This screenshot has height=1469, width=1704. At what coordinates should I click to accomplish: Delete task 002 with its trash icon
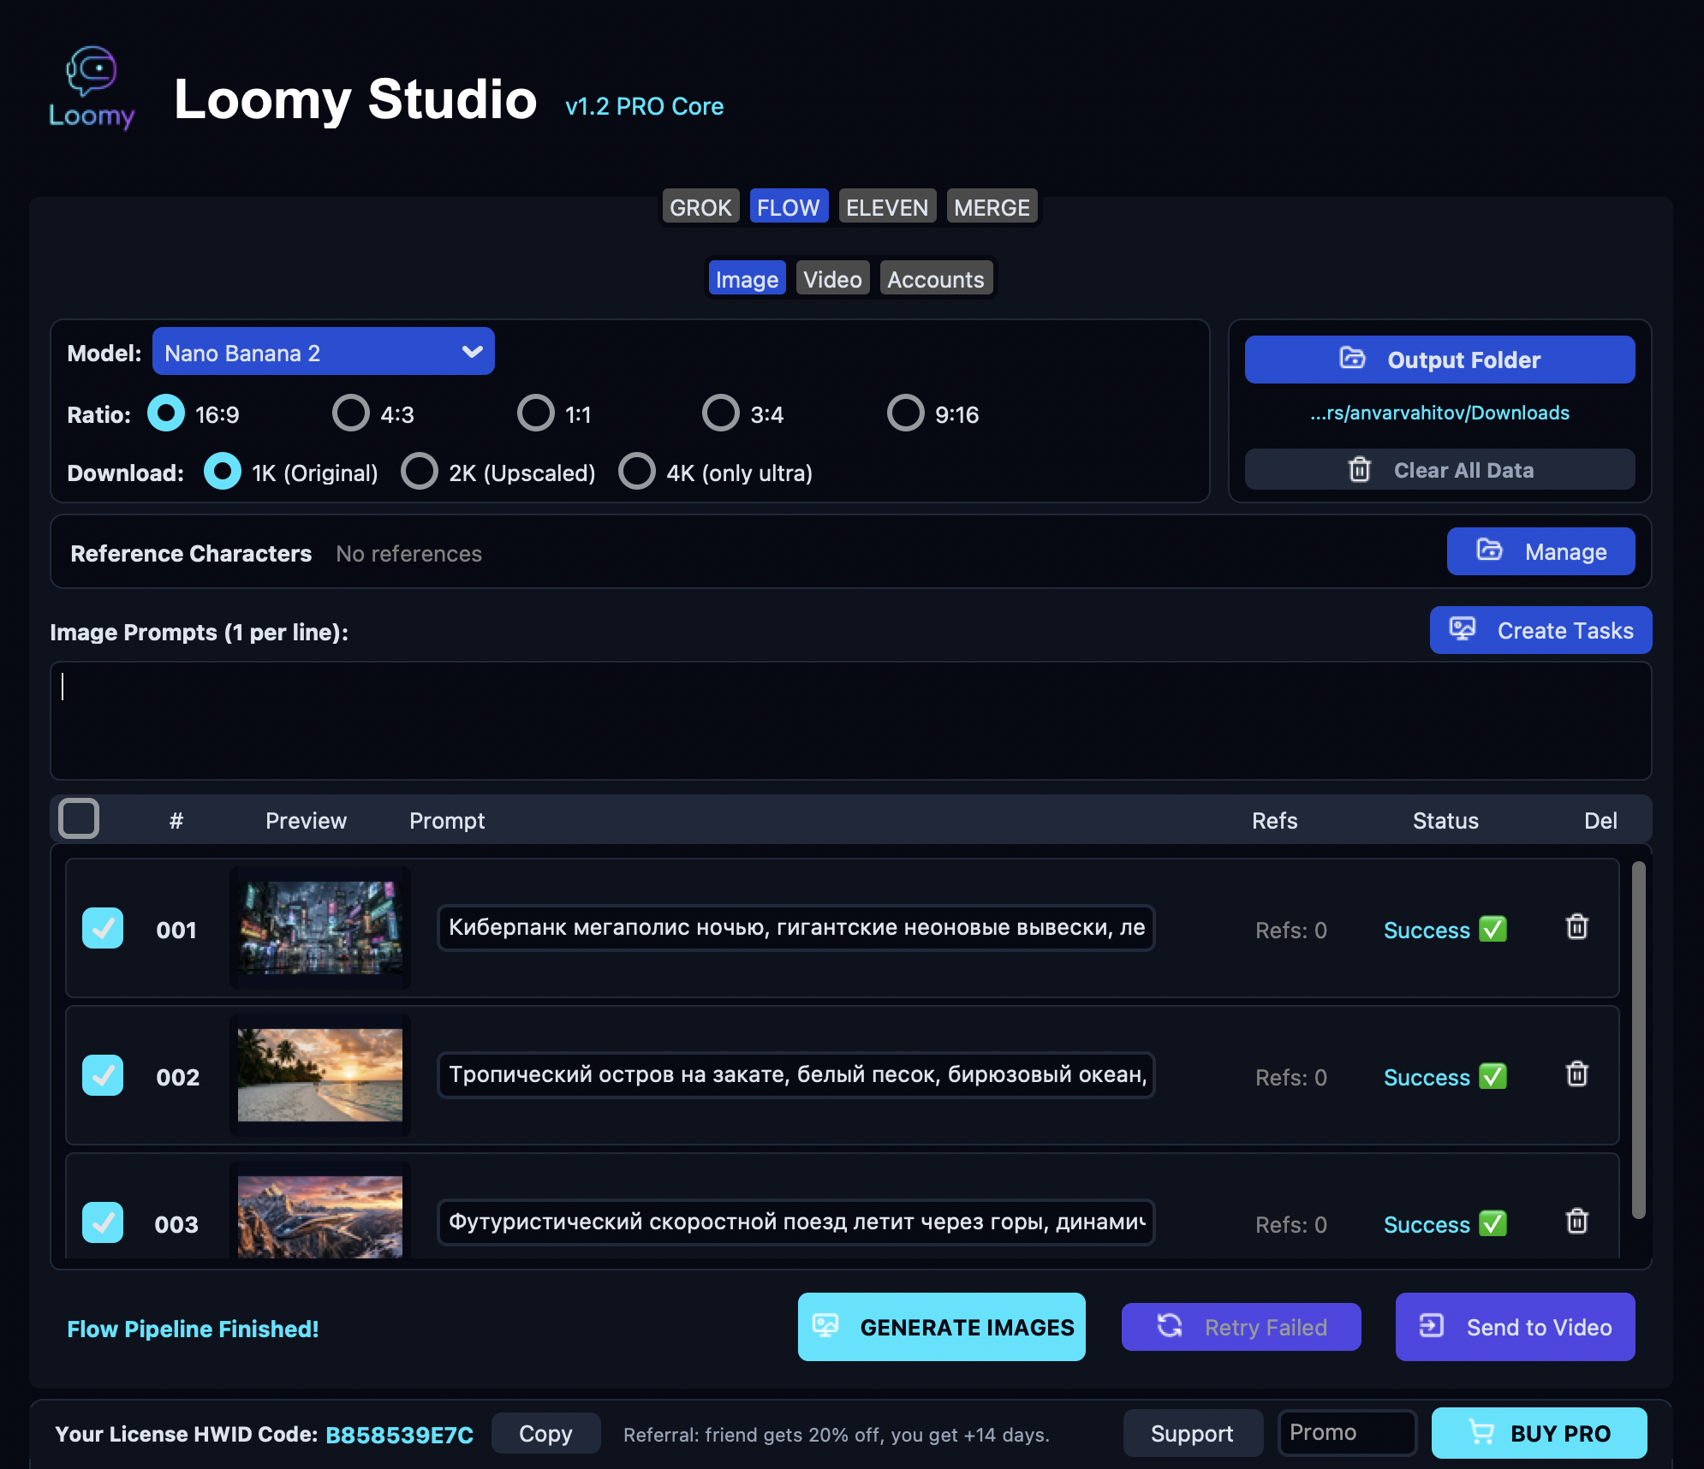[1577, 1075]
